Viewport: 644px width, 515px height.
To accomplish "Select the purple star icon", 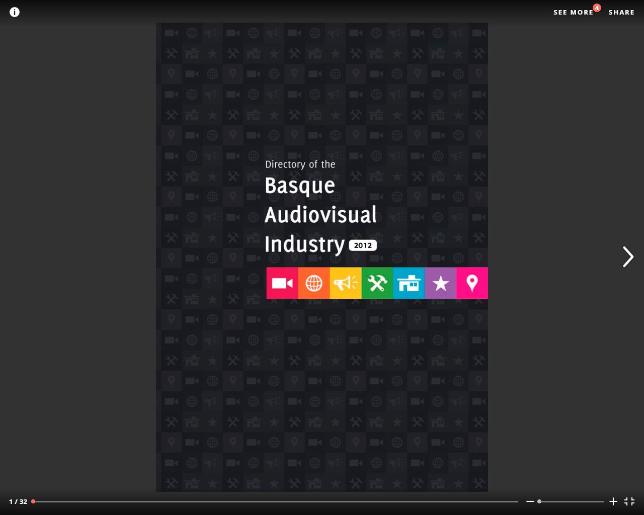I will pos(441,283).
